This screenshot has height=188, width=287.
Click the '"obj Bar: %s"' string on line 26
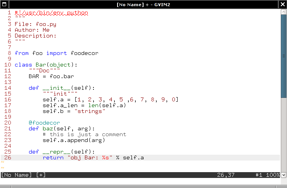click(x=90, y=158)
